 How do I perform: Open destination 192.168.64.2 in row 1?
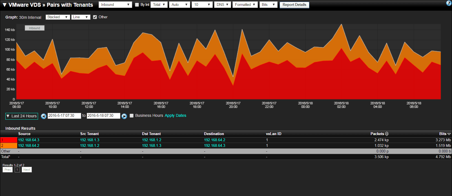click(x=215, y=140)
